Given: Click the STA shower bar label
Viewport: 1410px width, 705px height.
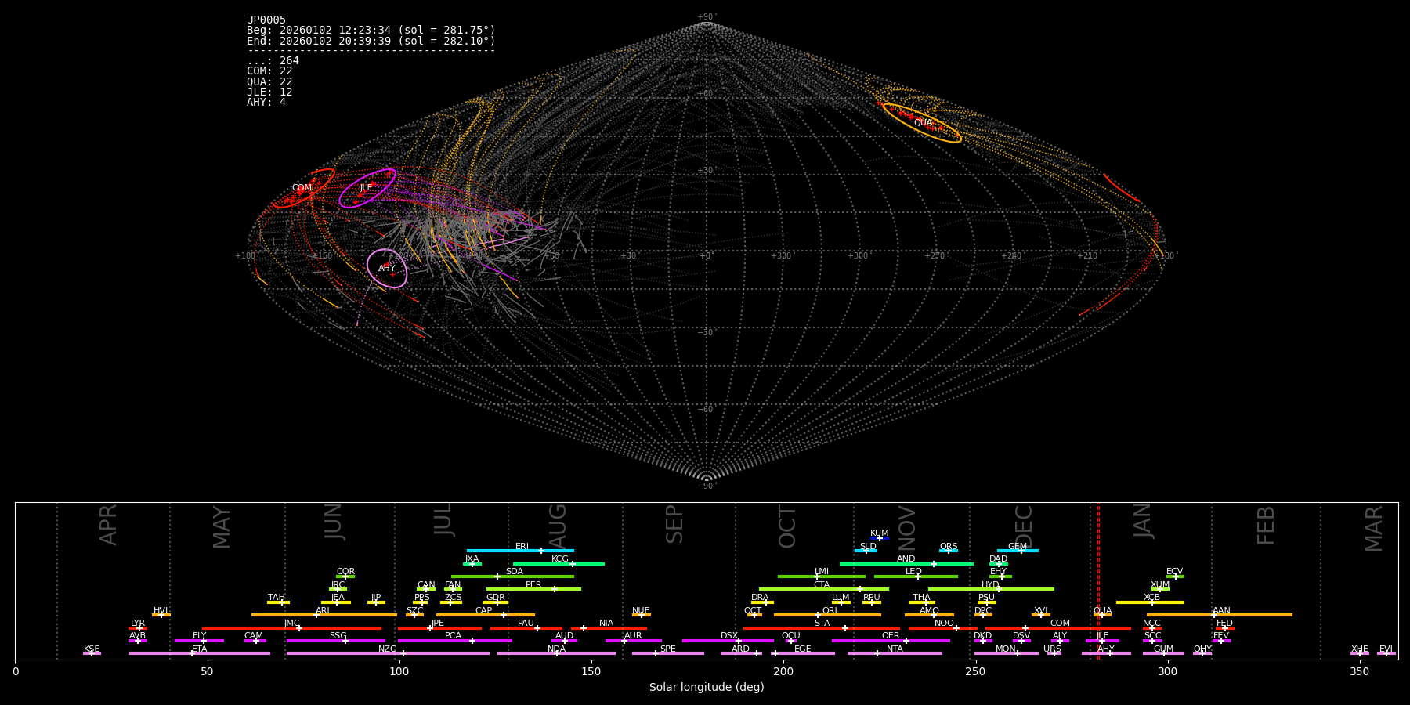Looking at the screenshot, I should pyautogui.click(x=822, y=624).
